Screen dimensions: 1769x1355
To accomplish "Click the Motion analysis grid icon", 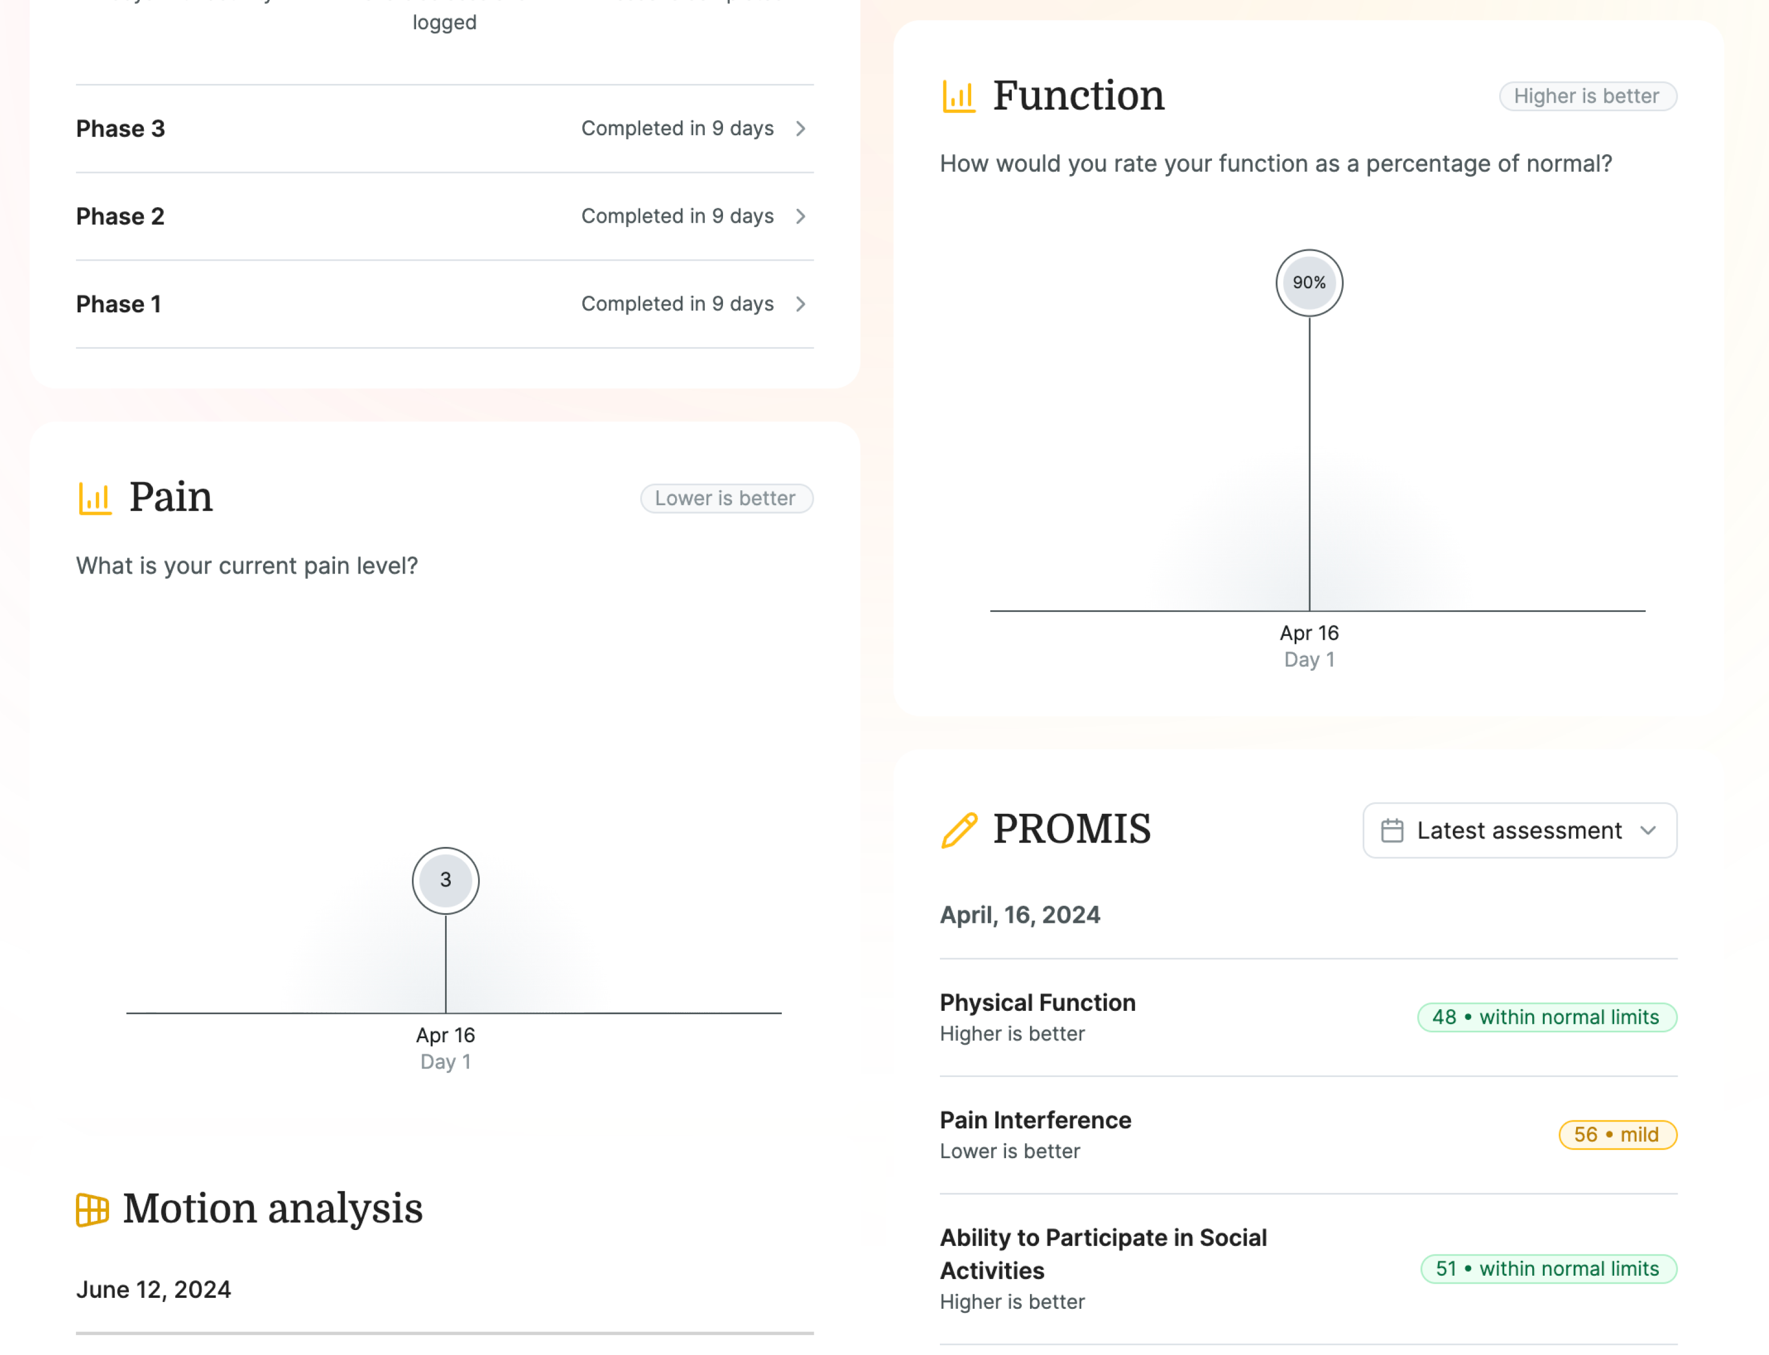I will click(92, 1209).
